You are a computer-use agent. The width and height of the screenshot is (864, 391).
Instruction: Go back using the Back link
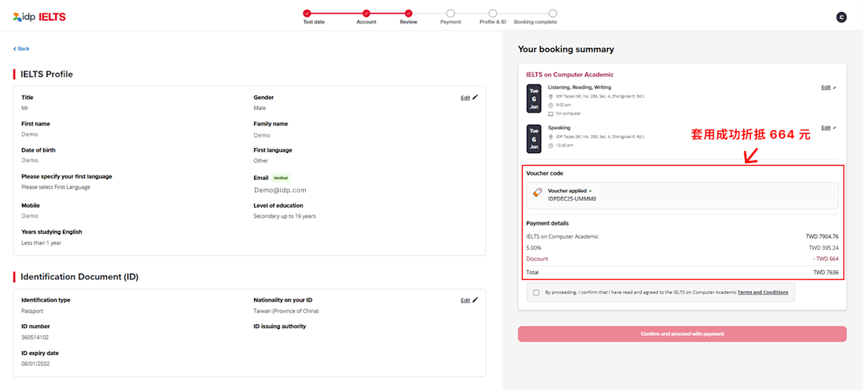coord(21,49)
